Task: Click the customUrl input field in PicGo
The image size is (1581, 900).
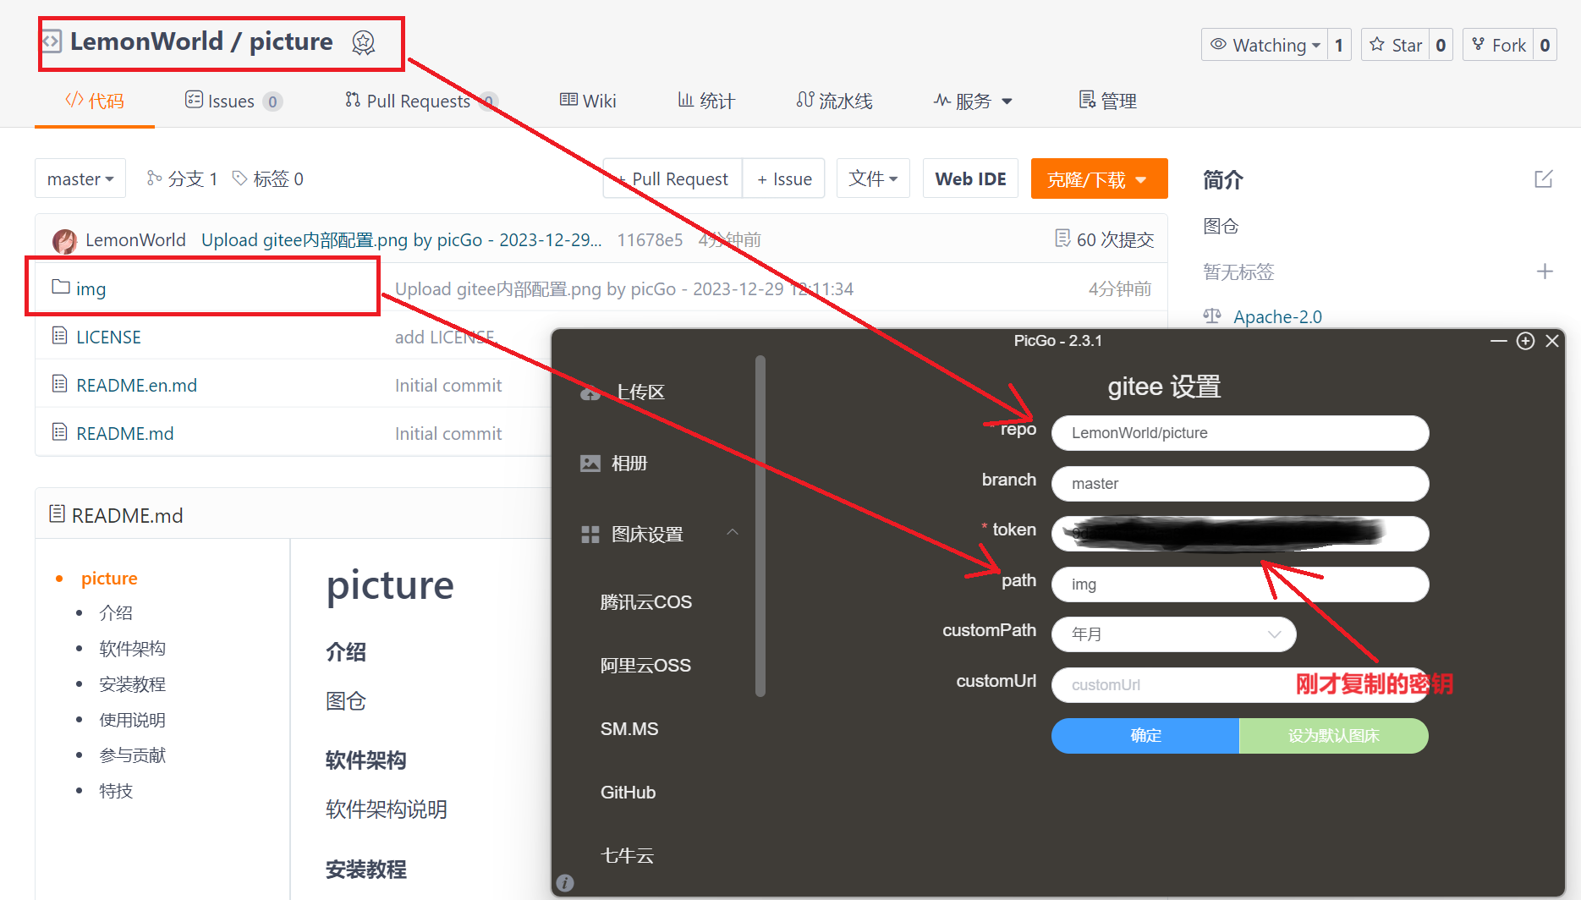Action: (x=1240, y=685)
